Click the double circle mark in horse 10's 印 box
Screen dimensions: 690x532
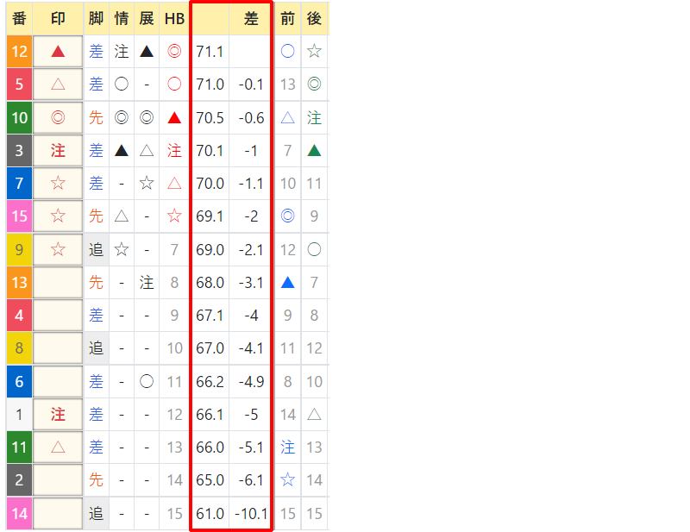click(x=58, y=118)
